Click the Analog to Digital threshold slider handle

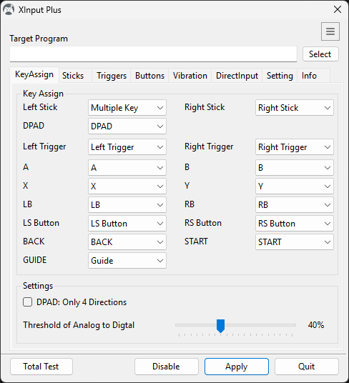220,326
